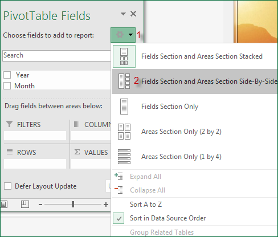This screenshot has width=278, height=237.
Task: Click the Fields Section Only icon
Action: pyautogui.click(x=124, y=107)
